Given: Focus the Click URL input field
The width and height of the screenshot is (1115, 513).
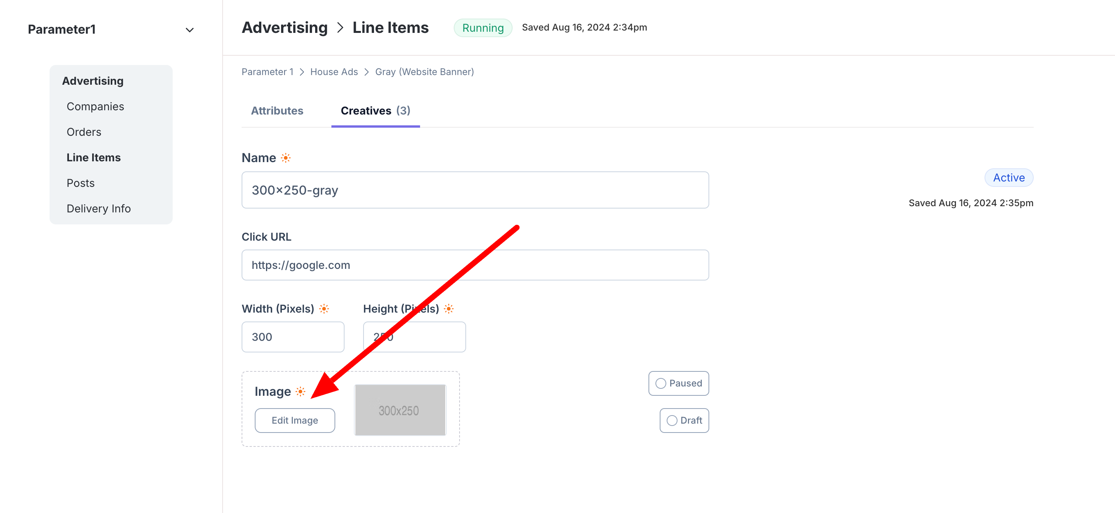Looking at the screenshot, I should coord(475,265).
